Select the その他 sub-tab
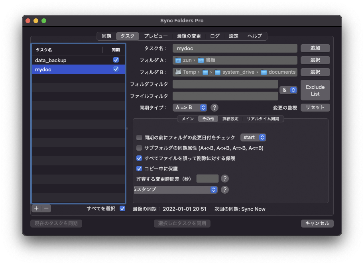The image size is (364, 265). point(208,119)
